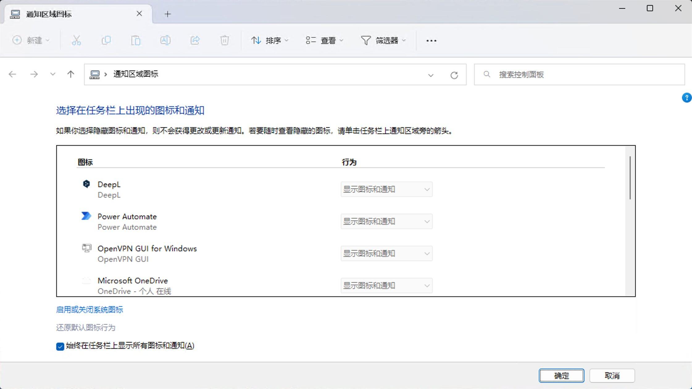Open DeepL behavior dropdown
The width and height of the screenshot is (692, 389).
[386, 189]
